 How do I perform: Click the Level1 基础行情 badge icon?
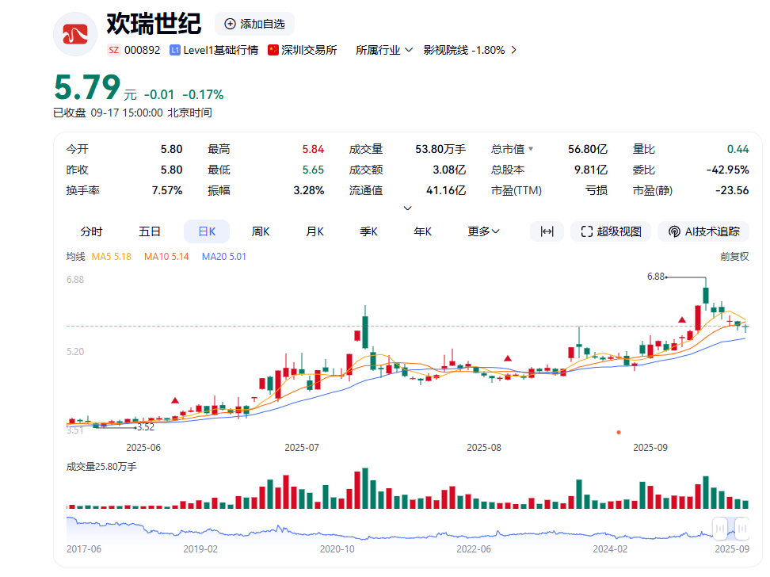click(174, 50)
